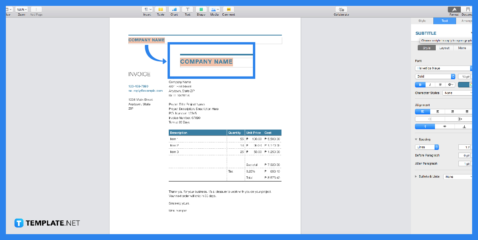This screenshot has width=478, height=240.
Task: Click the Add Page button
Action: click(x=36, y=9)
